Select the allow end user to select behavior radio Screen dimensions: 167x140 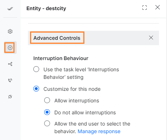[x=47, y=123]
